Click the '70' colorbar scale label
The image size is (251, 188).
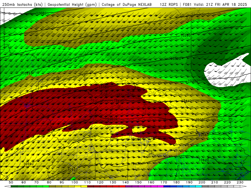(x=36, y=182)
